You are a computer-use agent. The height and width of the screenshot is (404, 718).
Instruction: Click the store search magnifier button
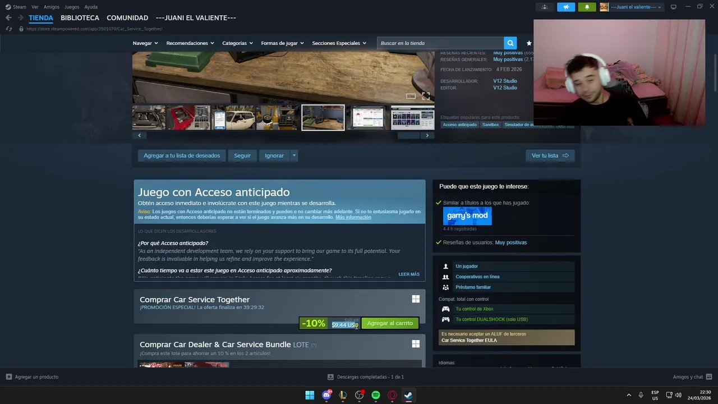pos(510,43)
